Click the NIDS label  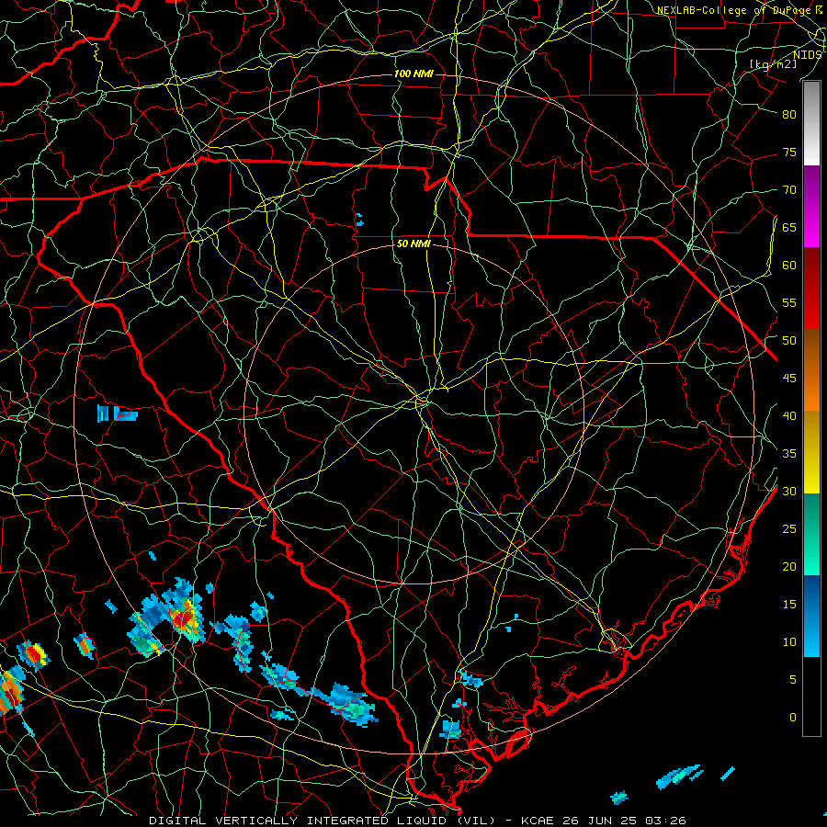(x=807, y=54)
